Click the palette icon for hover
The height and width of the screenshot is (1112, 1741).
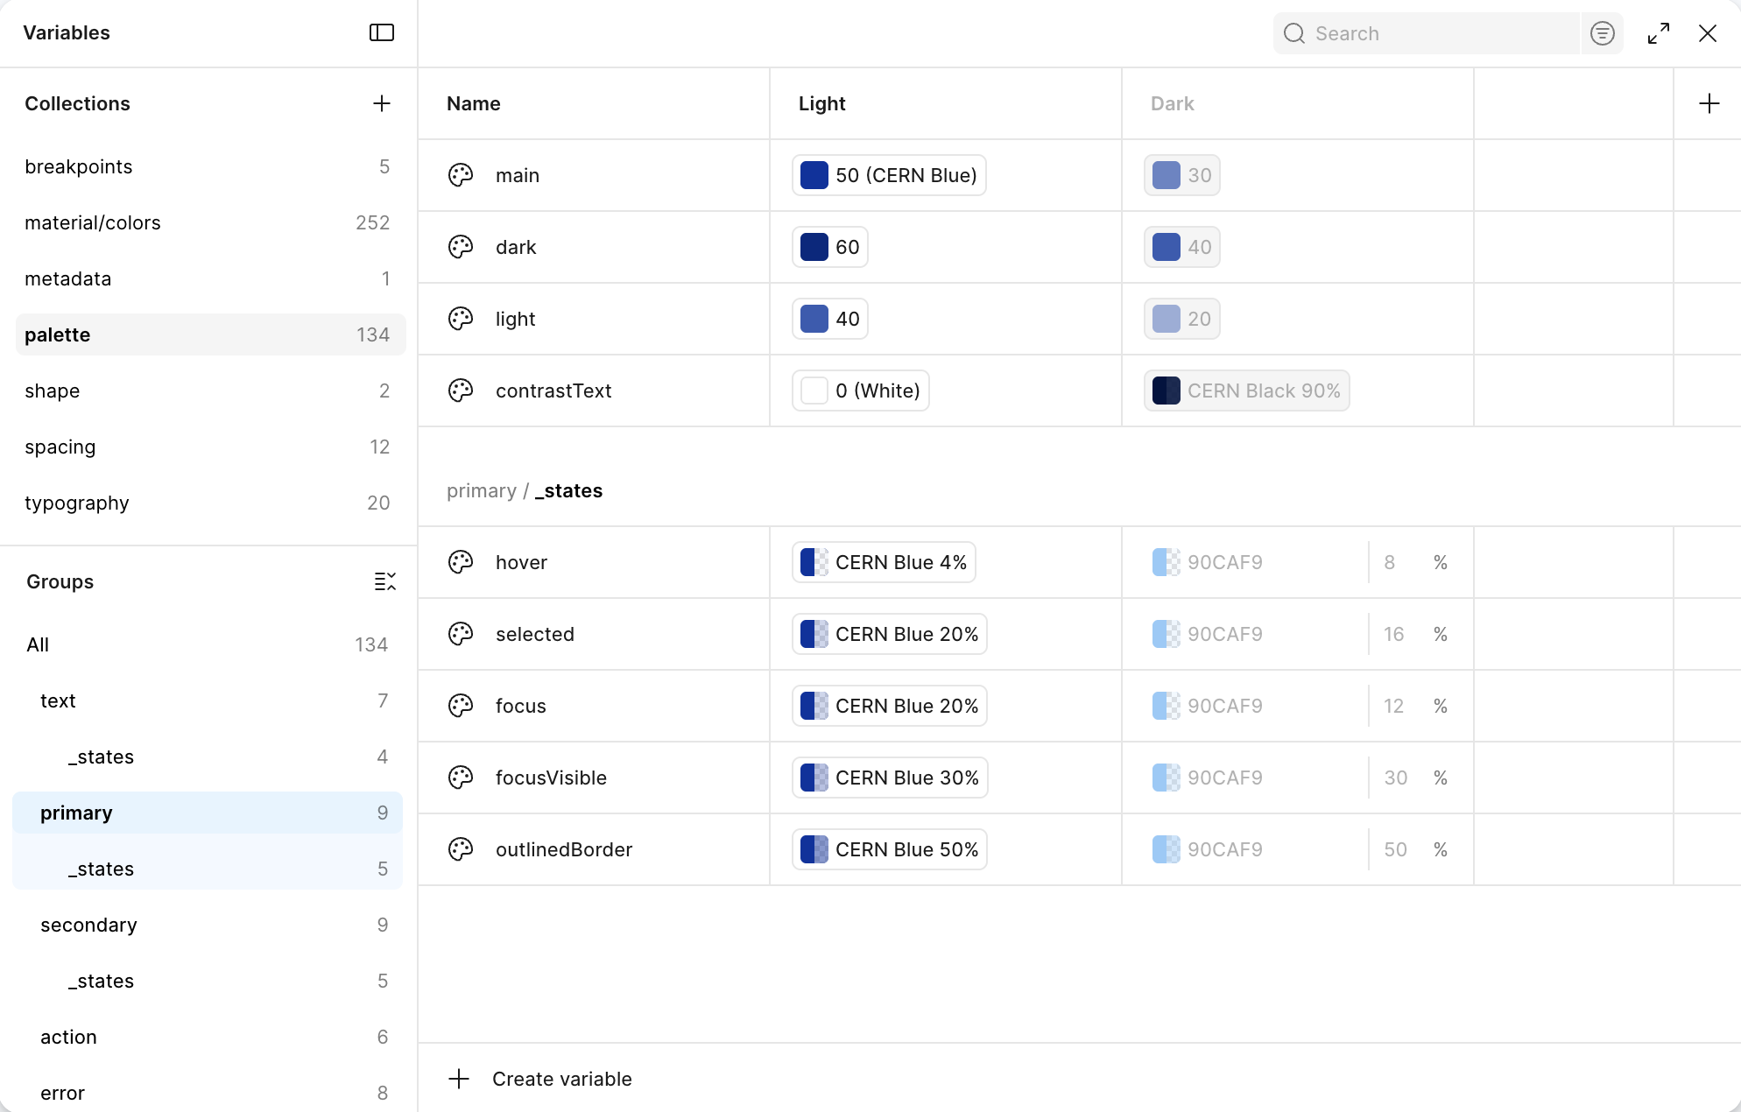[461, 562]
